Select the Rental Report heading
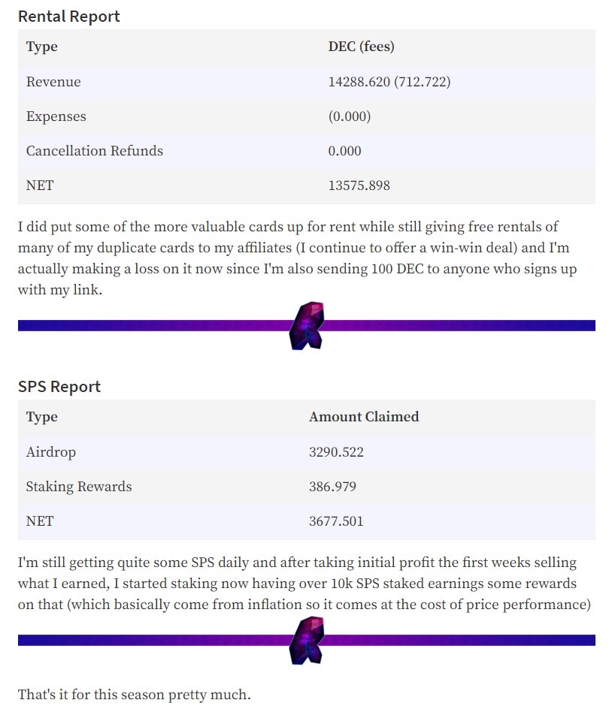 pos(68,17)
